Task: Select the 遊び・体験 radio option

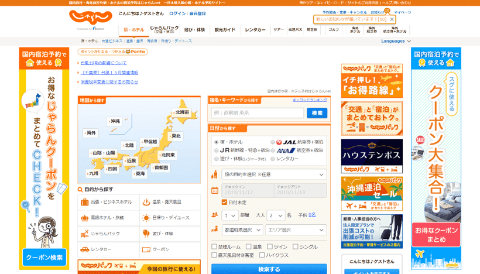Action: click(x=217, y=159)
